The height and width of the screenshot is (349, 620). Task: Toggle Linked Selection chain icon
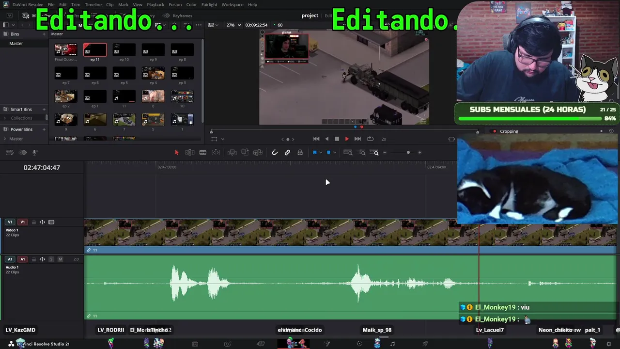[287, 153]
